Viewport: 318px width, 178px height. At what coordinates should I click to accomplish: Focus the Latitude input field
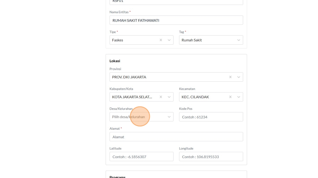pyautogui.click(x=141, y=156)
